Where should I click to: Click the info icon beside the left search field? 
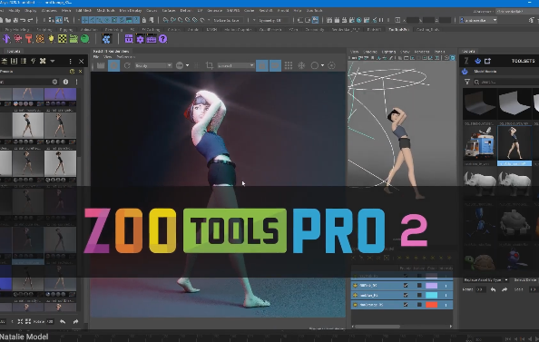tap(65, 82)
